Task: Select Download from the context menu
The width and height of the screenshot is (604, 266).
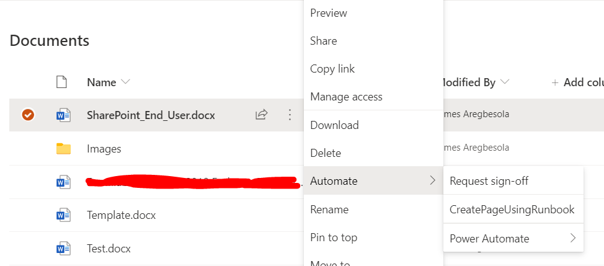Action: (373, 125)
